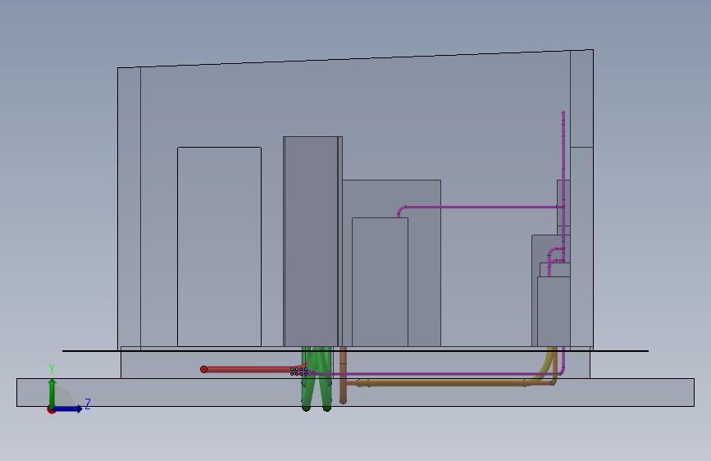Image resolution: width=711 pixels, height=461 pixels.
Task: Click the blue "Z" axis label
Action: tap(88, 404)
